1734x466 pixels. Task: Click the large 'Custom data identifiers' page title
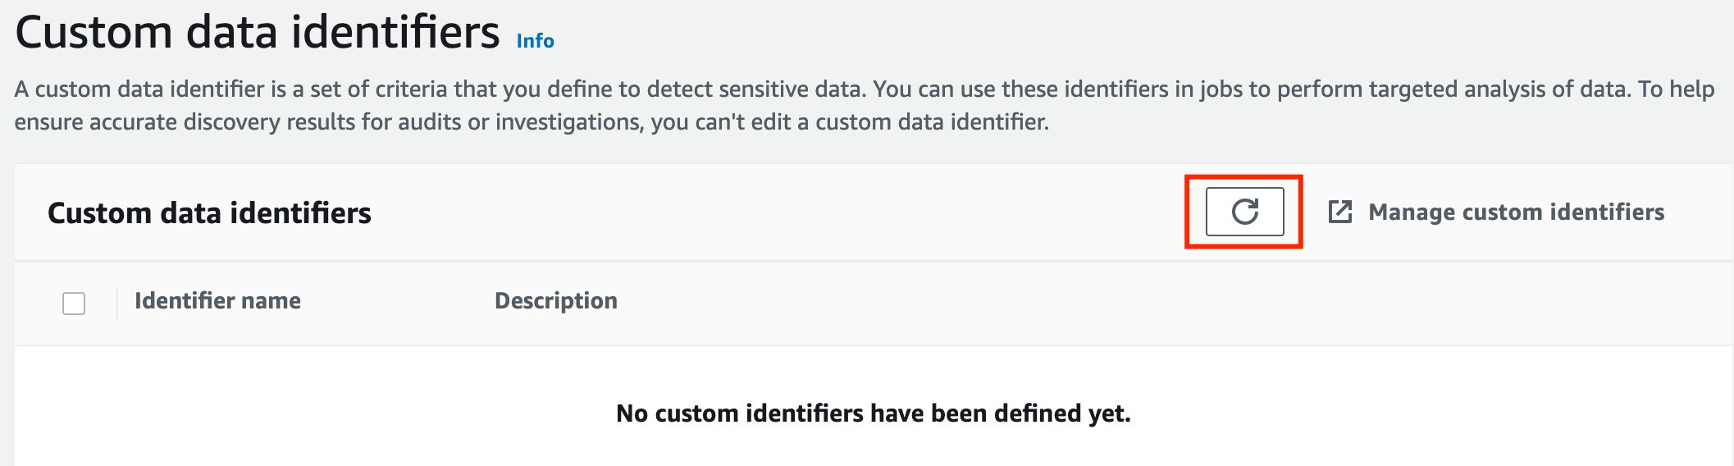pyautogui.click(x=258, y=33)
